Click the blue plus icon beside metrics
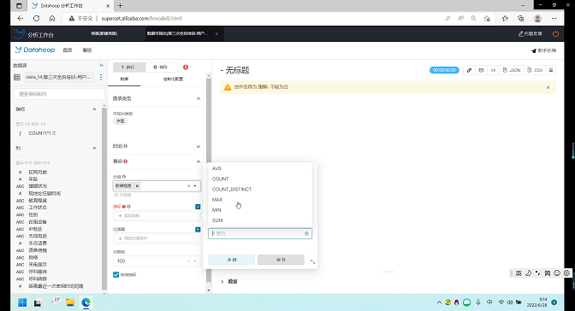This screenshot has width=575, height=311. click(x=198, y=207)
